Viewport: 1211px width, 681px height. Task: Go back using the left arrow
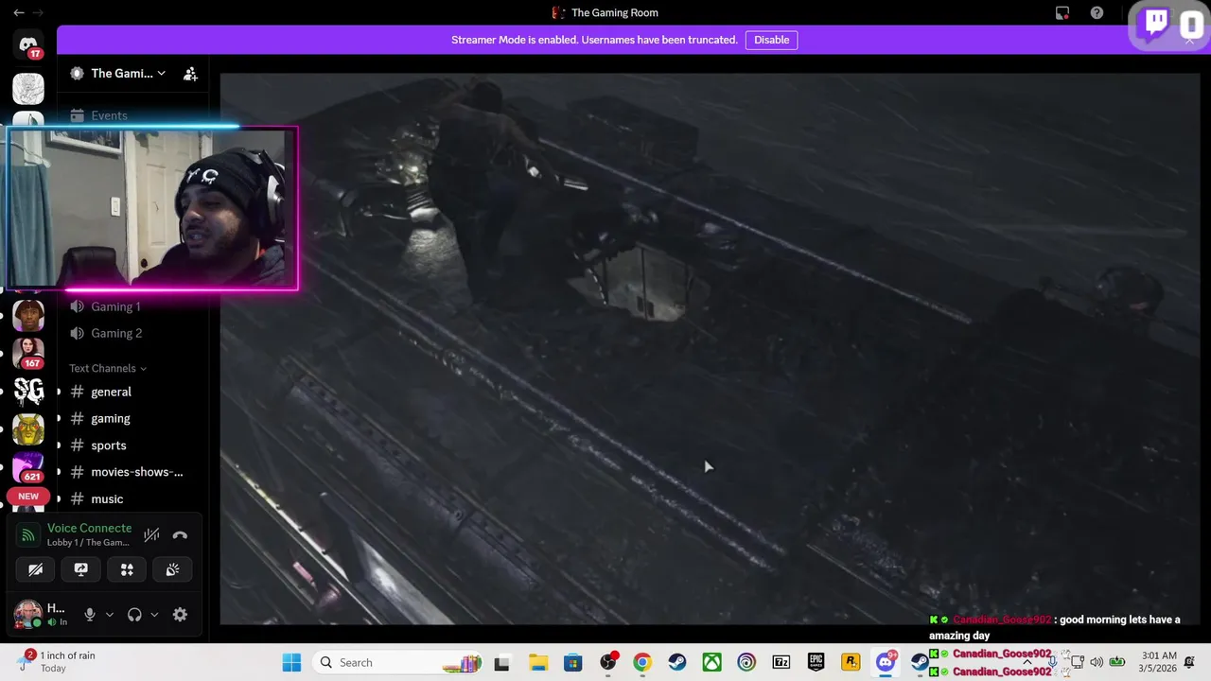(x=19, y=12)
